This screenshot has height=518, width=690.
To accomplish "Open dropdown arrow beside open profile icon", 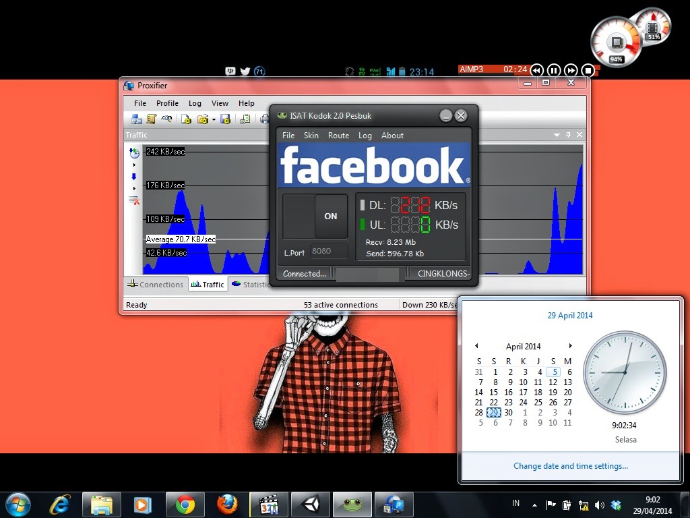I will [x=214, y=119].
